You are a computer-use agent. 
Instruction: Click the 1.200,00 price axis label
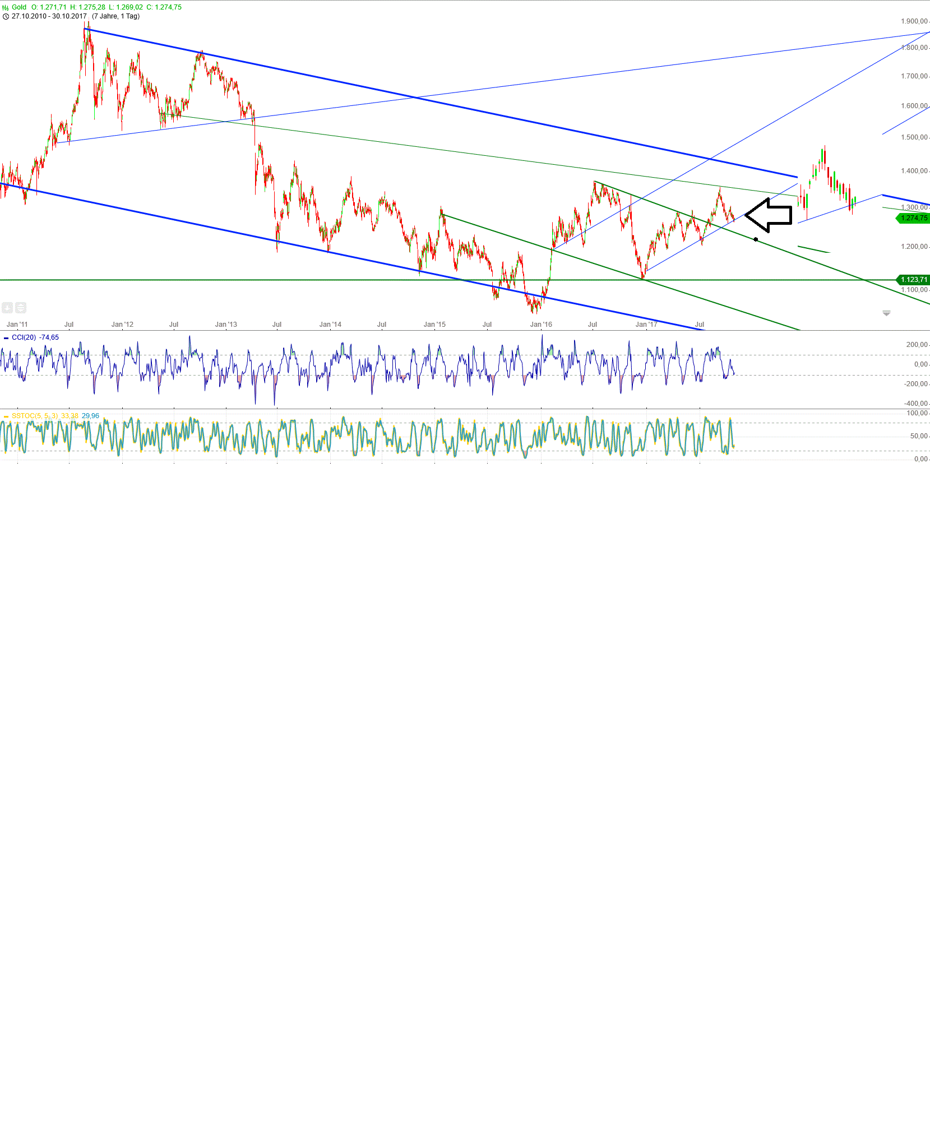pos(914,247)
